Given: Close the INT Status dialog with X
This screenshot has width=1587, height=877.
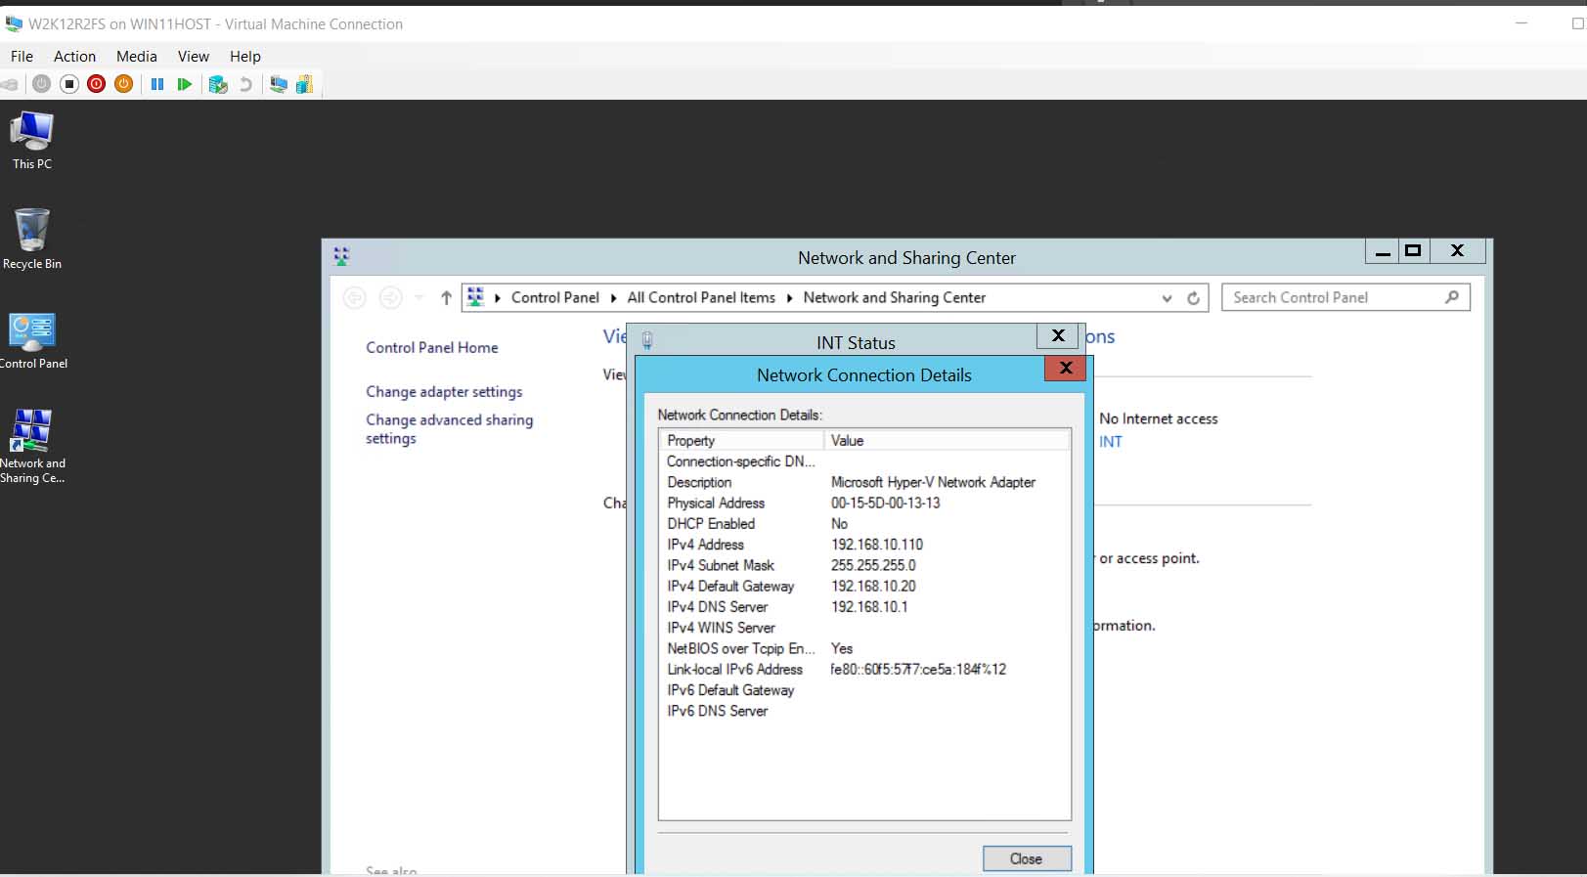Looking at the screenshot, I should click(1058, 336).
